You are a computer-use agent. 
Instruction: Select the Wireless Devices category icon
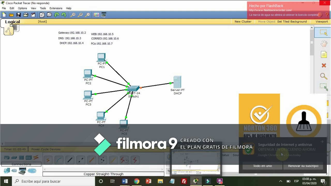[x=28, y=157]
